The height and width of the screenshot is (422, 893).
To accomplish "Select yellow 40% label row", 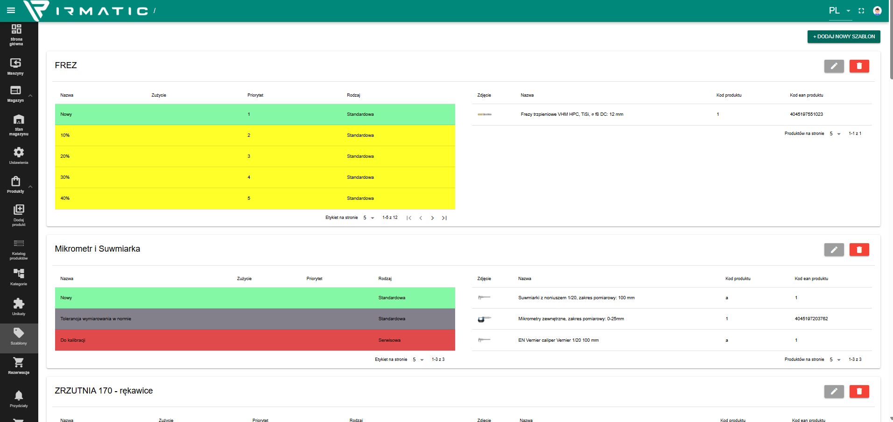I will point(255,198).
